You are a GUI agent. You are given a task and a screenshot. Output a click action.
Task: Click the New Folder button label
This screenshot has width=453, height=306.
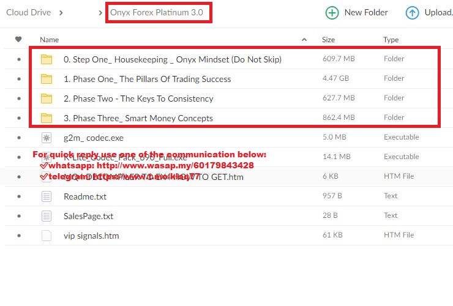(366, 12)
